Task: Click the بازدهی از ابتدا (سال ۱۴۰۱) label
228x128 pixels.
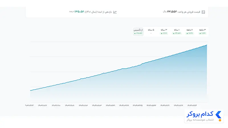Action: (x=98, y=12)
